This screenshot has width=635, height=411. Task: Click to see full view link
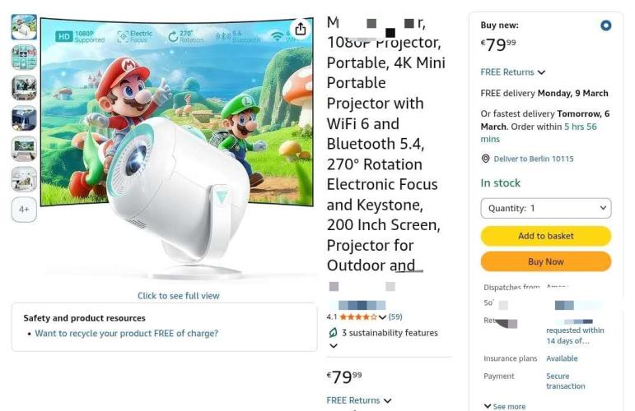pos(178,296)
